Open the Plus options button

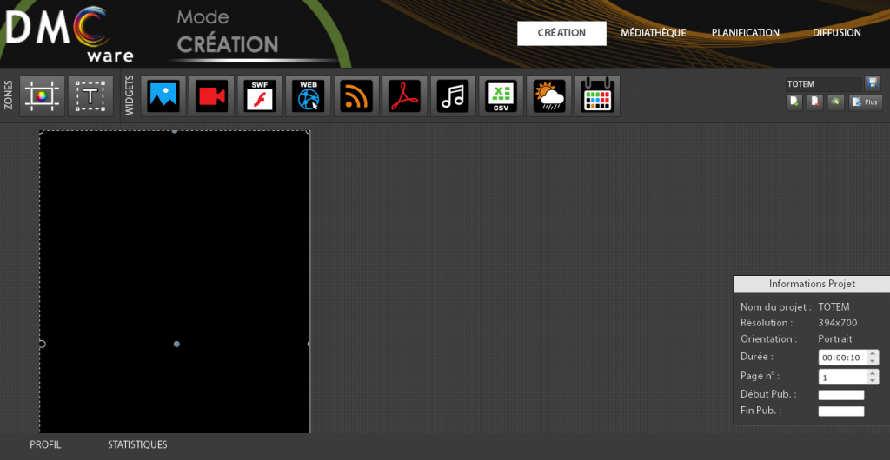click(866, 102)
